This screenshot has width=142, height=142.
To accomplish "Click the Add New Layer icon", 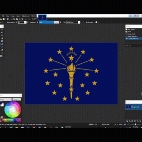I will pos(127,121).
